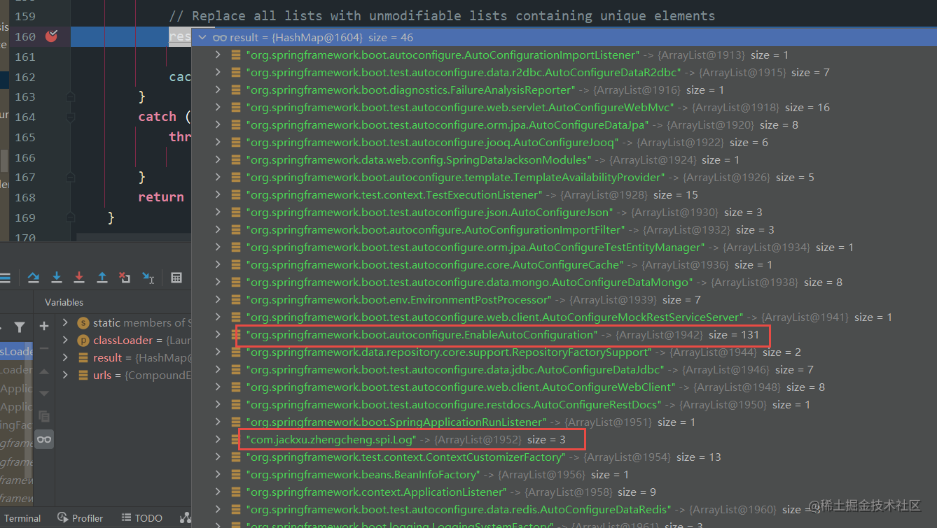Click the Drop Frame icon
This screenshot has height=528, width=937.
[x=125, y=278]
